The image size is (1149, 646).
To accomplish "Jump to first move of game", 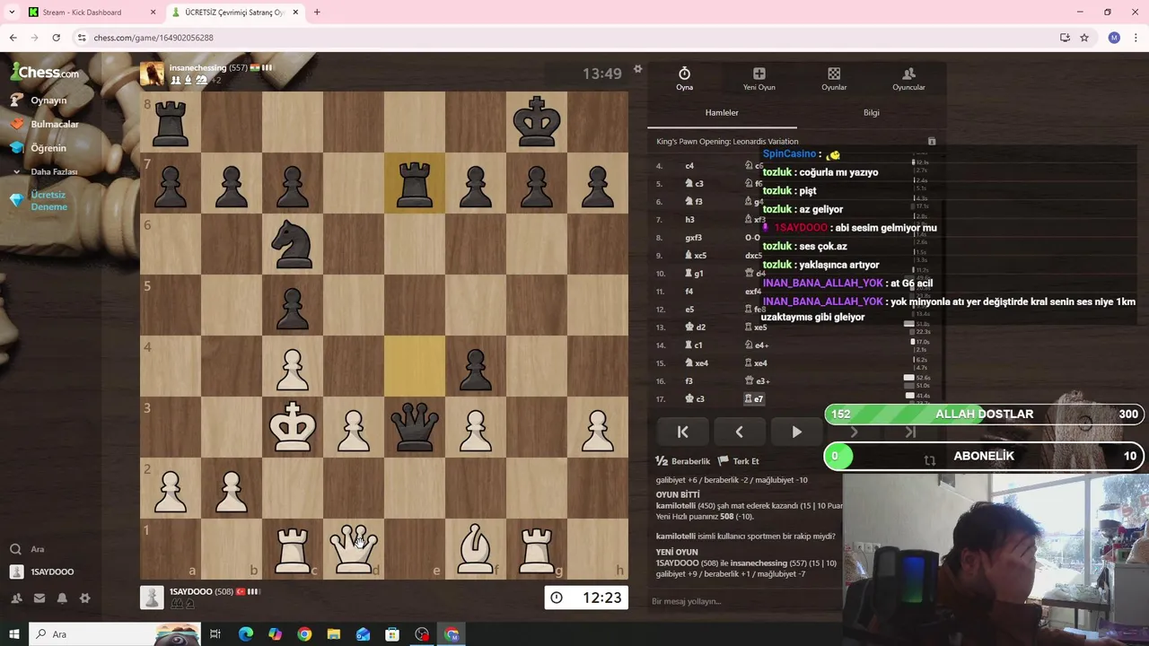I will [682, 432].
